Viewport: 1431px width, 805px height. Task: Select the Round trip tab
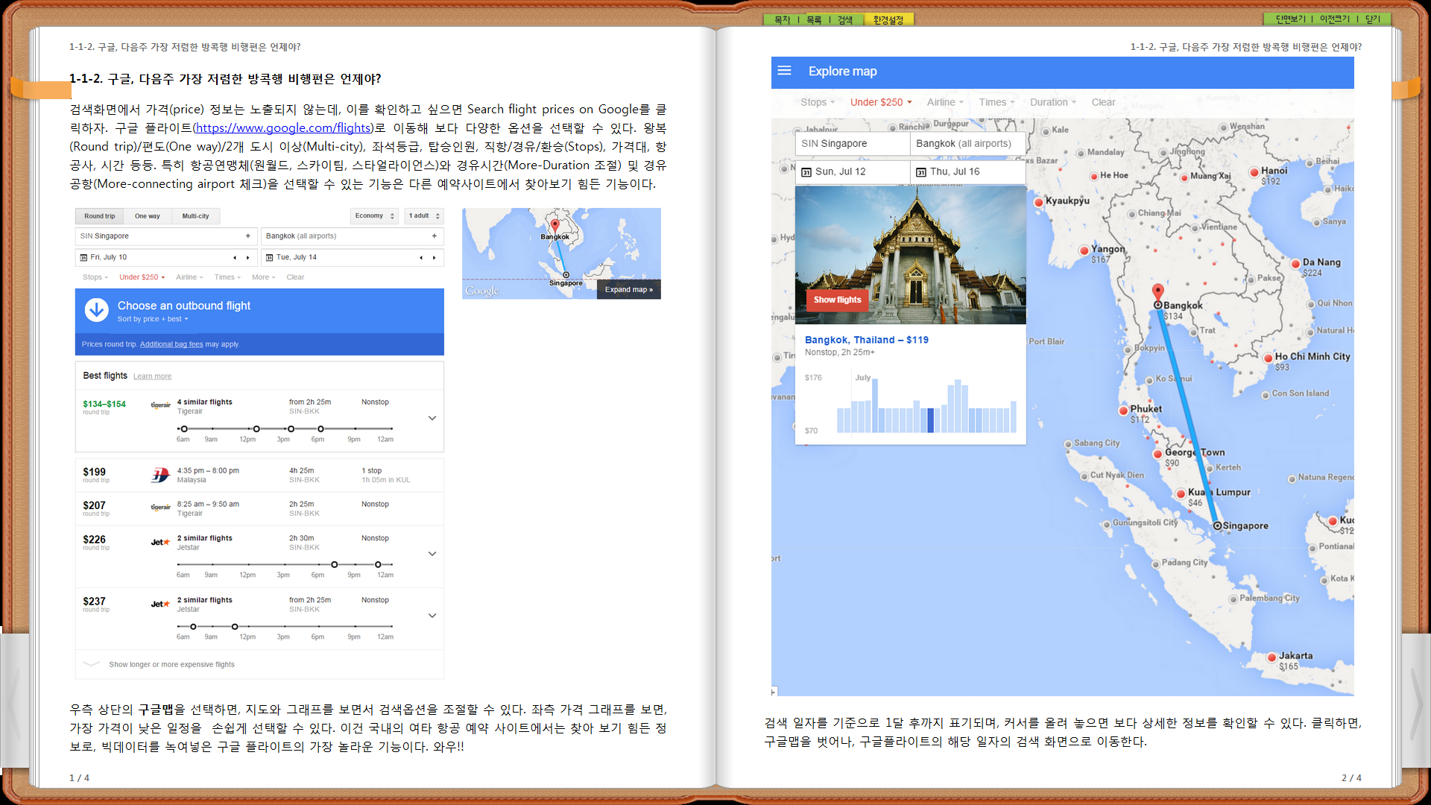(99, 216)
